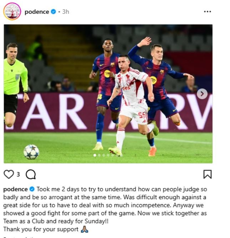Click the praying hands emoji in caption
Image resolution: width=230 pixels, height=238 pixels.
[85, 229]
